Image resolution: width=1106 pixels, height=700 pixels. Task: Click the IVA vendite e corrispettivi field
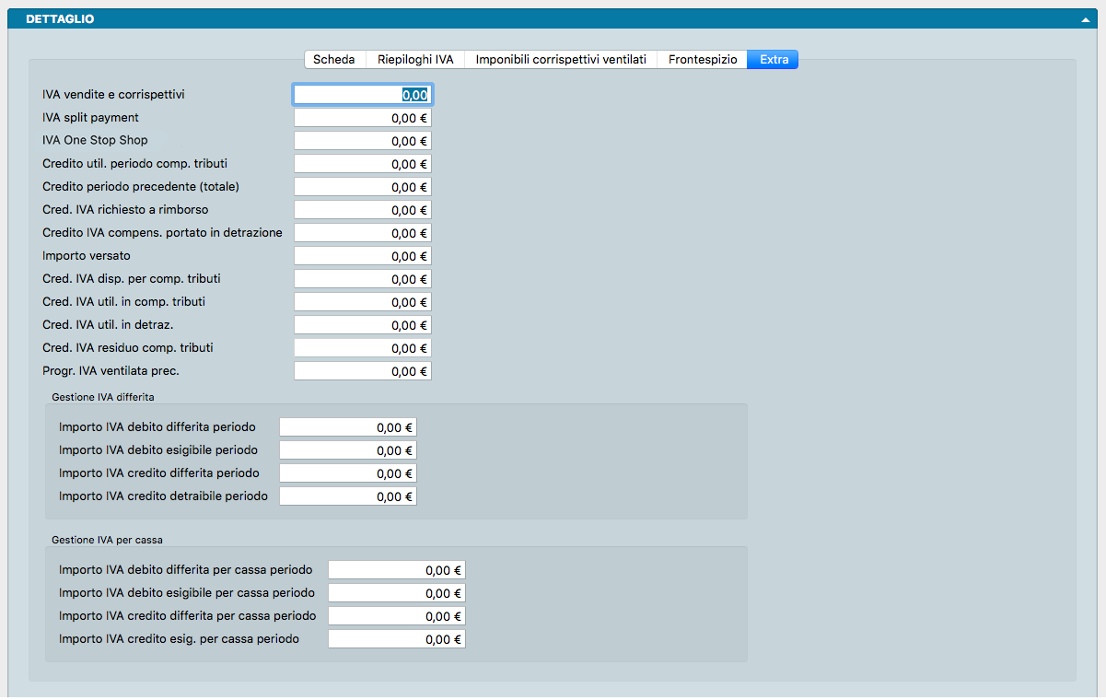362,94
